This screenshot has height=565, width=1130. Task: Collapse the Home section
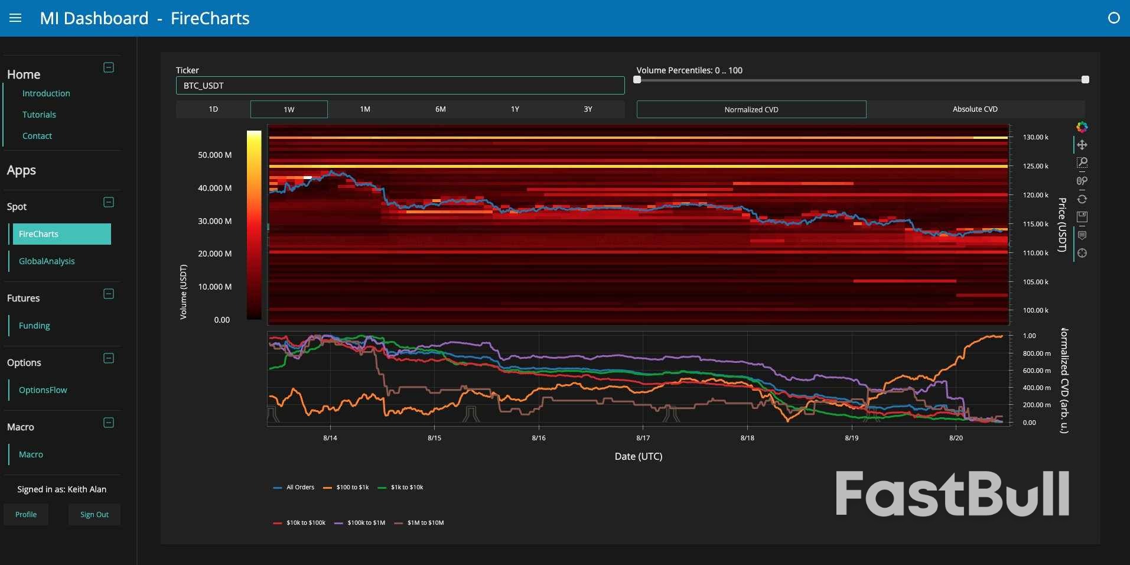tap(108, 68)
